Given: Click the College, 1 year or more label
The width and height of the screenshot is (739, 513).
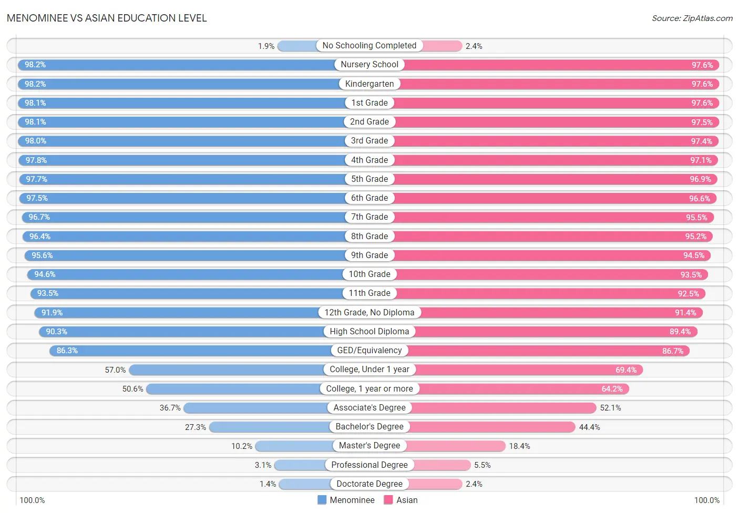Looking at the screenshot, I should point(369,388).
